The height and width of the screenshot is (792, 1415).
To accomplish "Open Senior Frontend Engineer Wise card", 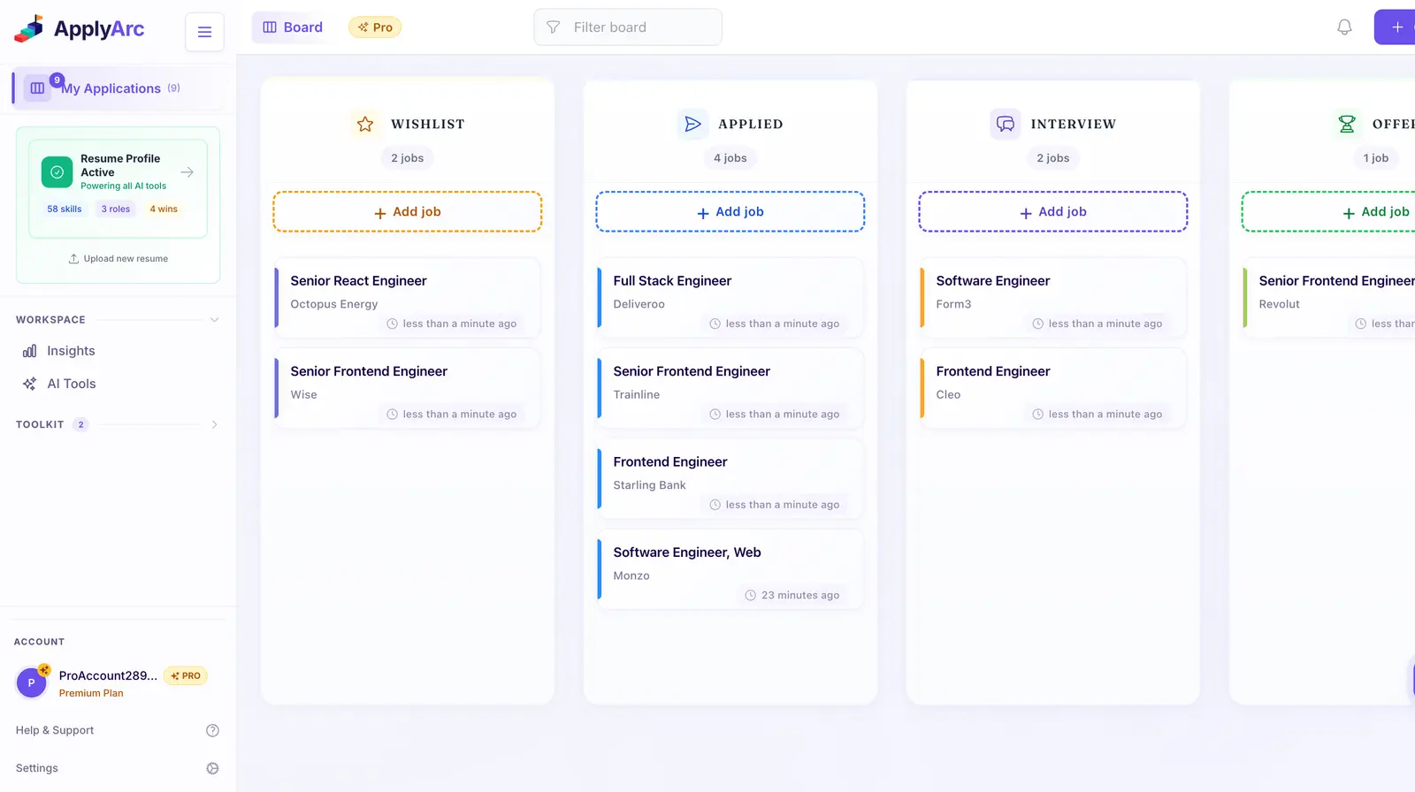I will pyautogui.click(x=408, y=389).
